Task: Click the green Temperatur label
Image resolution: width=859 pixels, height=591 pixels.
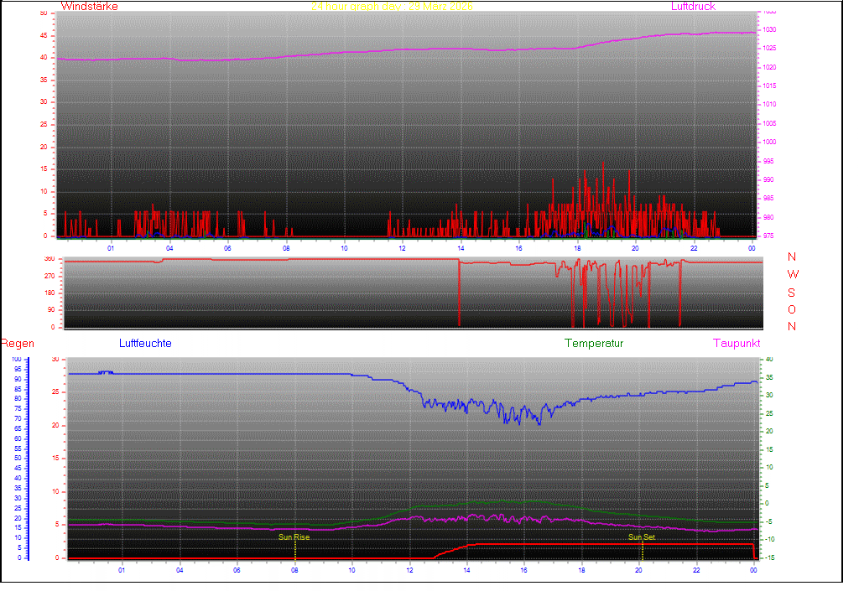Action: 594,344
